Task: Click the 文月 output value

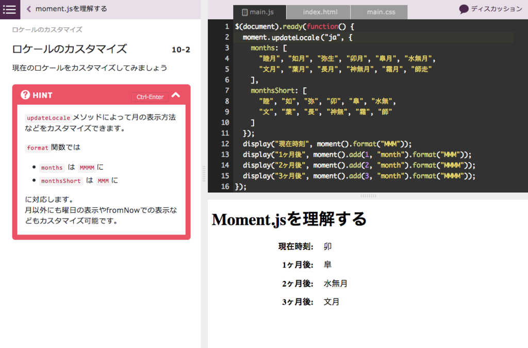Action: pos(332,302)
